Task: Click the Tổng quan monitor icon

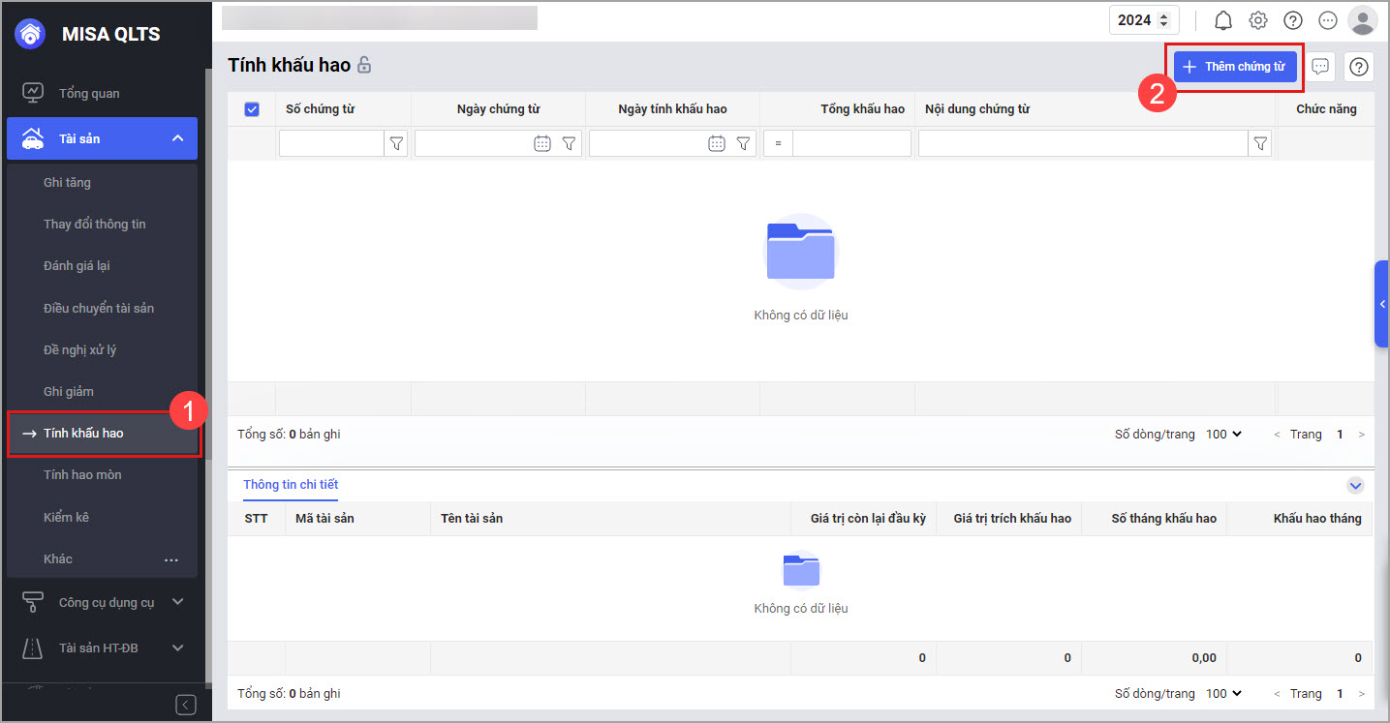Action: coord(33,93)
